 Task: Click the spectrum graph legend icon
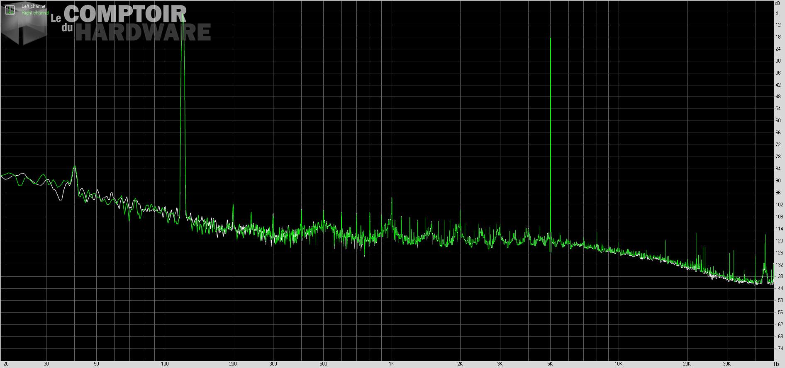(10, 10)
